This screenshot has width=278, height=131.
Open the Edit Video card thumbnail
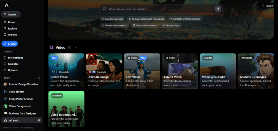point(142,71)
